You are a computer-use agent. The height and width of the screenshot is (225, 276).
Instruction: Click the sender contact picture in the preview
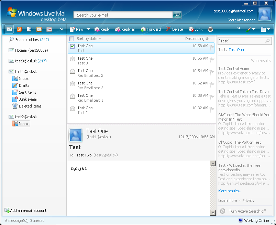pyautogui.click(x=76, y=135)
